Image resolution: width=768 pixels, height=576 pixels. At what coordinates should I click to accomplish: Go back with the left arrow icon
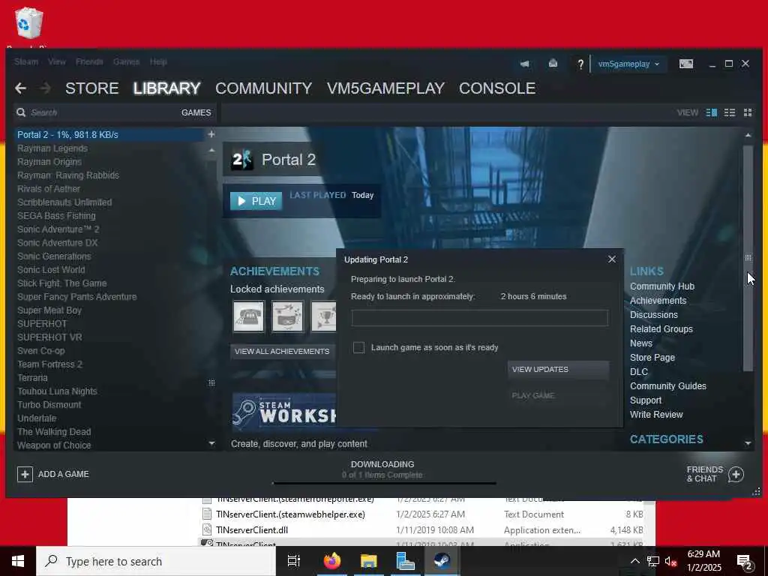[x=20, y=88]
